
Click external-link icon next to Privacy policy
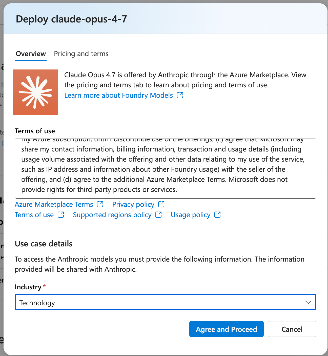tap(161, 204)
